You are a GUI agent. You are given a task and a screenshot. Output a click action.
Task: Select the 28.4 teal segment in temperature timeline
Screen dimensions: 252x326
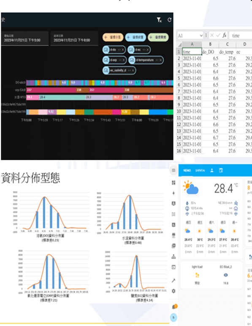[x=62, y=97]
